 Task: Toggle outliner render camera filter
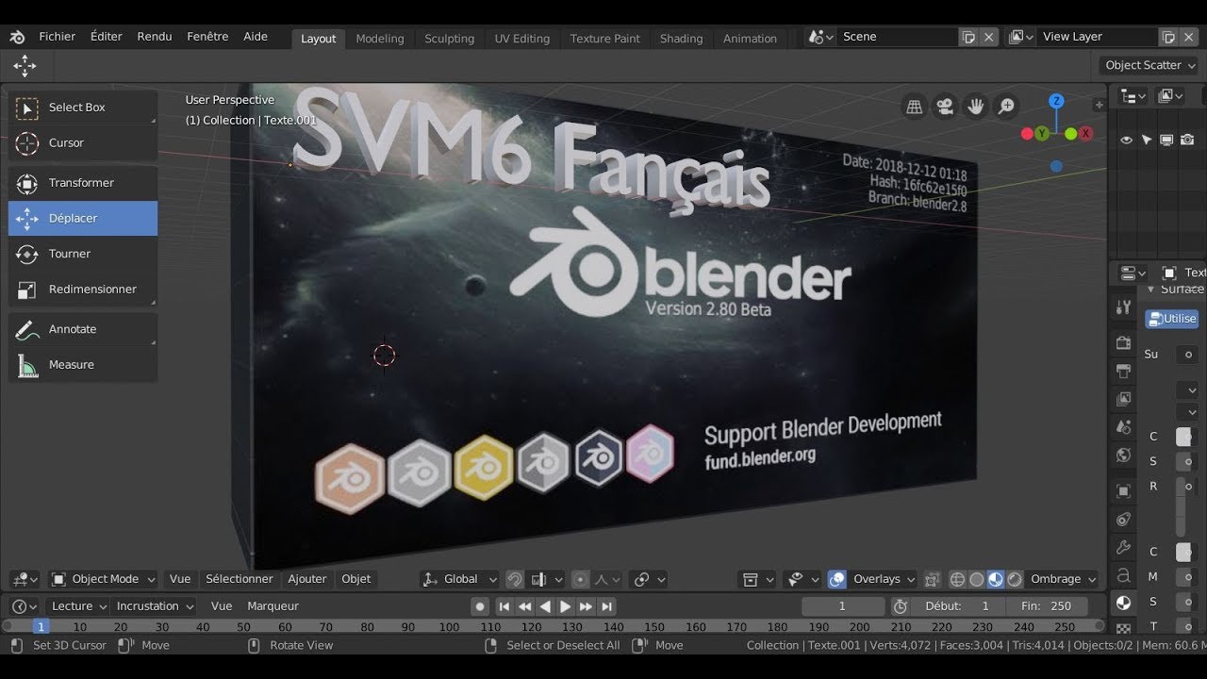click(1187, 141)
